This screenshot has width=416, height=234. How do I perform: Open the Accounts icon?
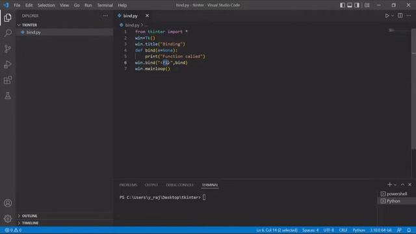tap(8, 203)
